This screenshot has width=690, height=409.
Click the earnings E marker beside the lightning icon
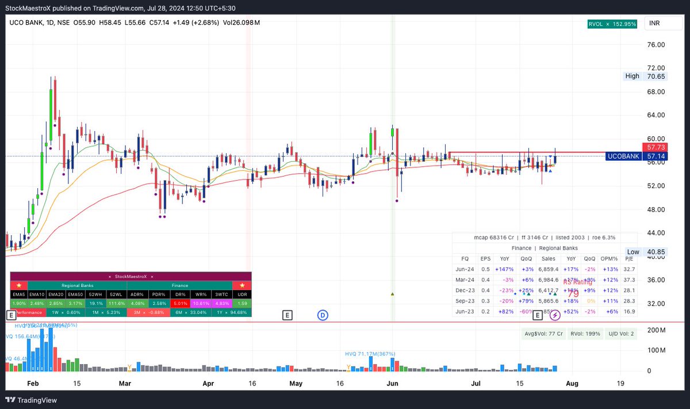tap(538, 315)
